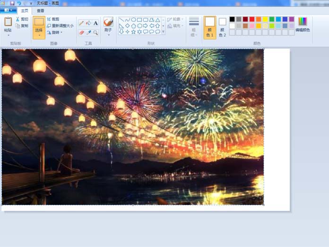Click the fireworks image on the canvas
The image size is (329, 247).
coord(133,127)
